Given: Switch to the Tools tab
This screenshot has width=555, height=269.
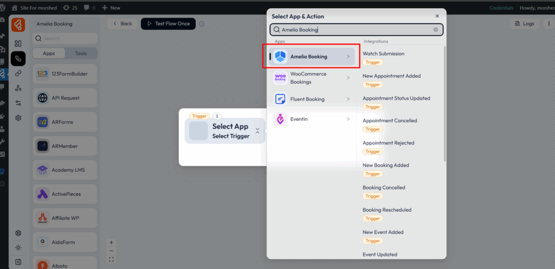Looking at the screenshot, I should pos(81,54).
